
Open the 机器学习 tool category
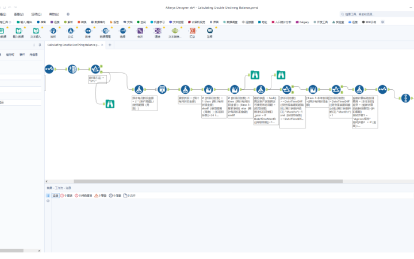point(158,22)
